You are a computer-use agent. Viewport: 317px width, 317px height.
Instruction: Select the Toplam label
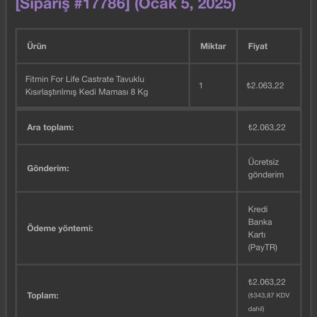tap(43, 296)
